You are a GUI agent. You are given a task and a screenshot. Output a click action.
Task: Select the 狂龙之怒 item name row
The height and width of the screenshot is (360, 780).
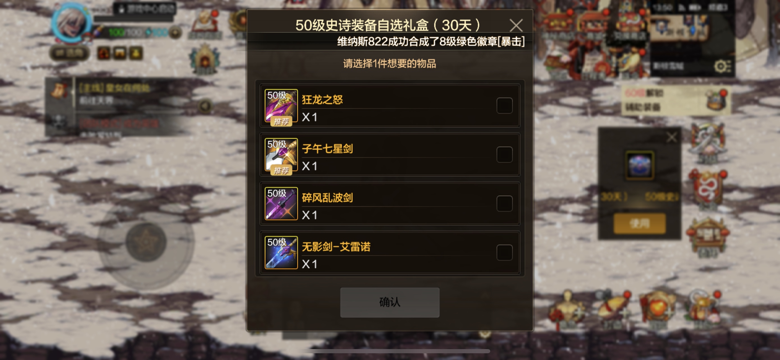coord(390,105)
